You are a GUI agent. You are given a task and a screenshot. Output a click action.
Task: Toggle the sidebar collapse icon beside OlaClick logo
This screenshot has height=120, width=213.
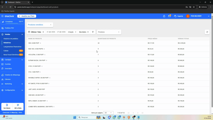tap(3, 16)
